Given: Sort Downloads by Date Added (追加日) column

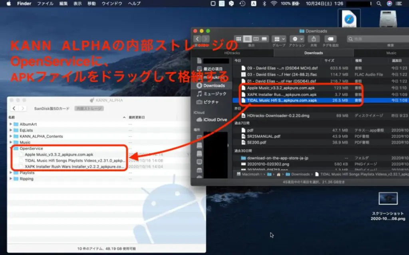Looking at the screenshot, I should point(397,61).
